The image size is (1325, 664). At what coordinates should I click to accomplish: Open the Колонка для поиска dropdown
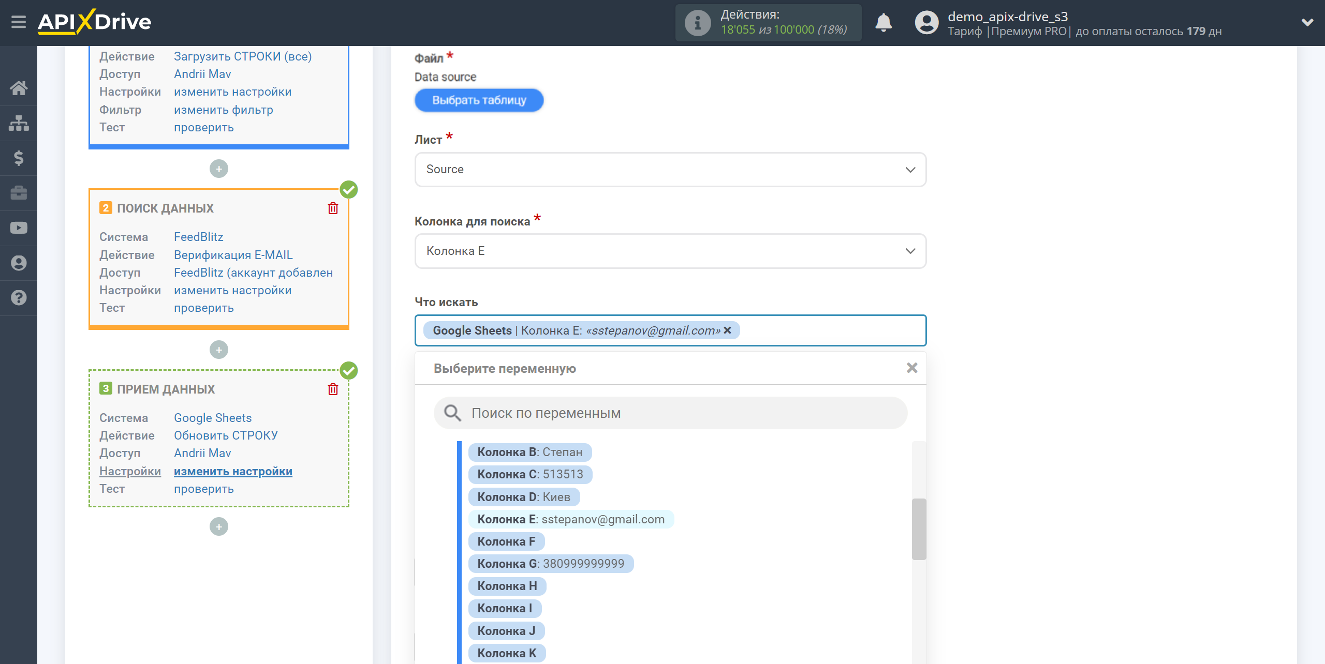click(x=670, y=251)
